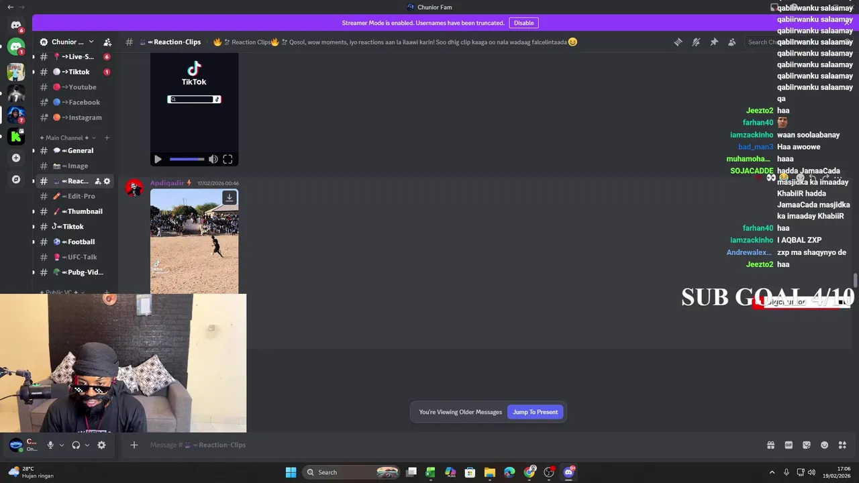Viewport: 859px width, 483px height.
Task: Open Windows Start menu
Action: 291,472
